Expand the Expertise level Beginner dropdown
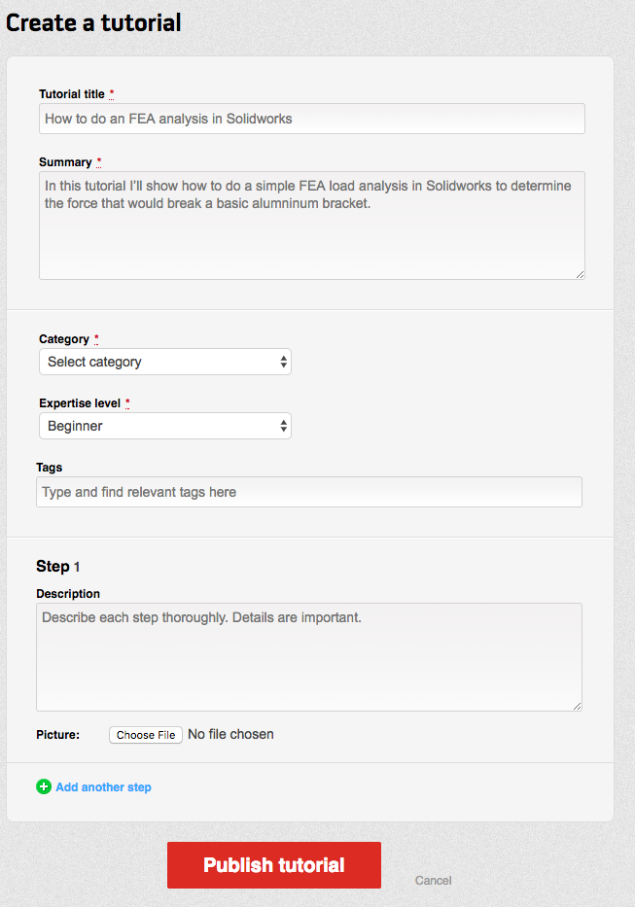The width and height of the screenshot is (635, 907). pos(165,426)
